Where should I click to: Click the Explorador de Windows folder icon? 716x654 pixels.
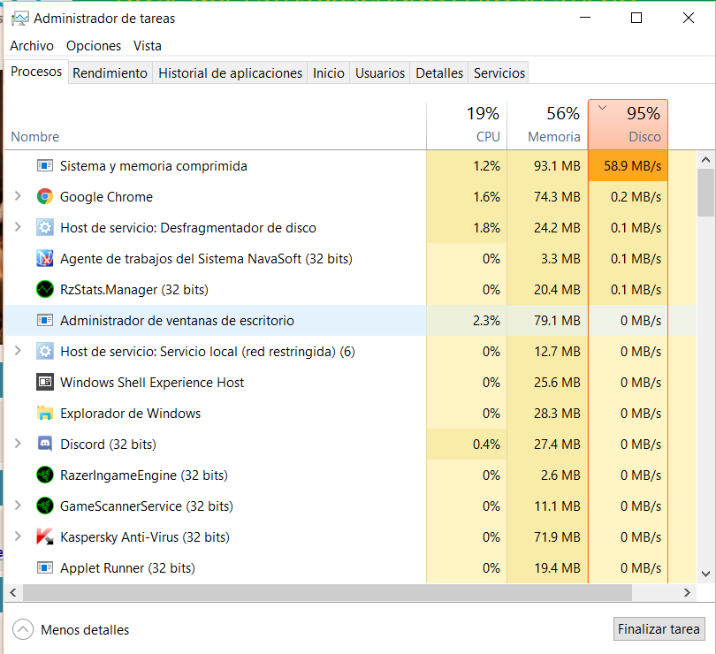pos(45,413)
